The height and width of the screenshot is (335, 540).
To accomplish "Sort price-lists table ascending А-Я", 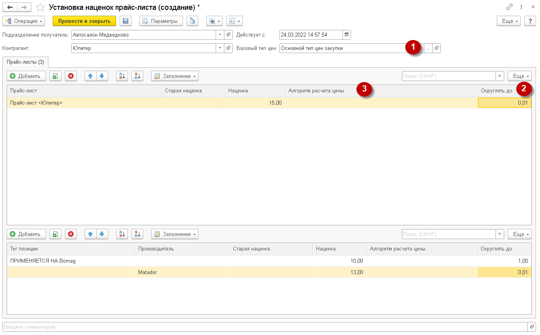I will pyautogui.click(x=122, y=76).
